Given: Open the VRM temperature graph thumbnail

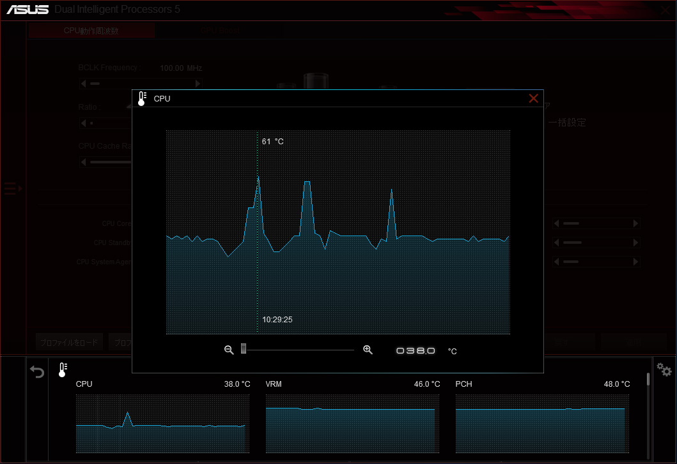Looking at the screenshot, I should [353, 423].
